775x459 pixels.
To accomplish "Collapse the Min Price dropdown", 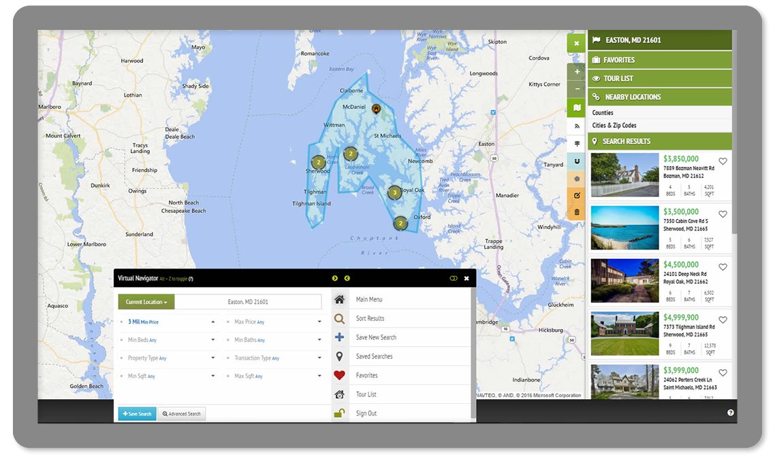I will [x=213, y=322].
